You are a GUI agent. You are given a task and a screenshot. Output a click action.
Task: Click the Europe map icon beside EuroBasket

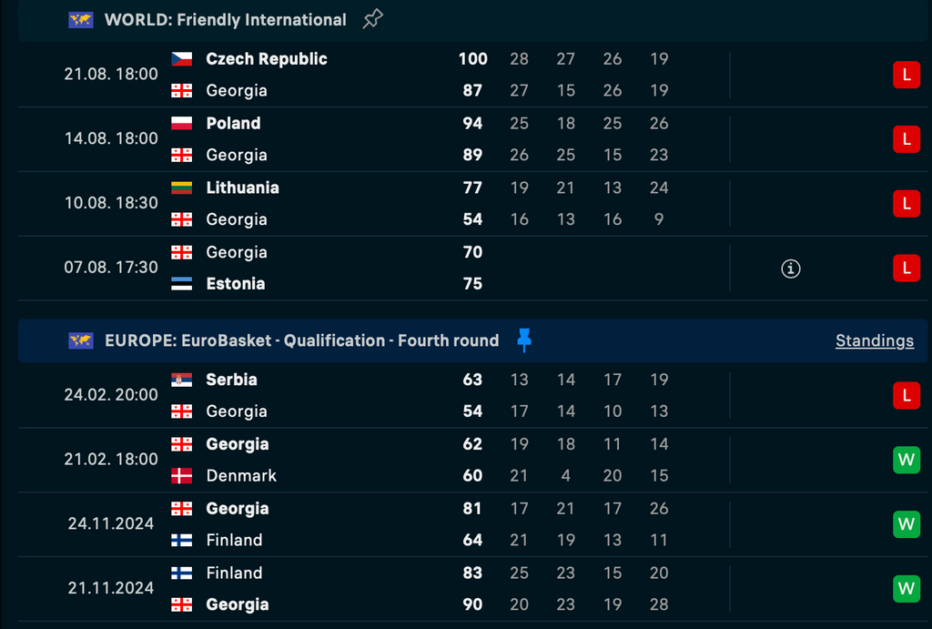[x=81, y=340]
